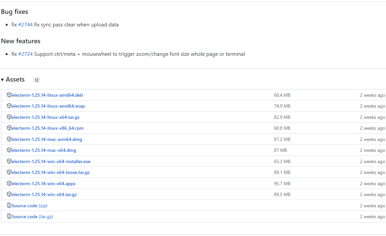Click package icon beside mac-x64.dmg asset

(x=9, y=150)
